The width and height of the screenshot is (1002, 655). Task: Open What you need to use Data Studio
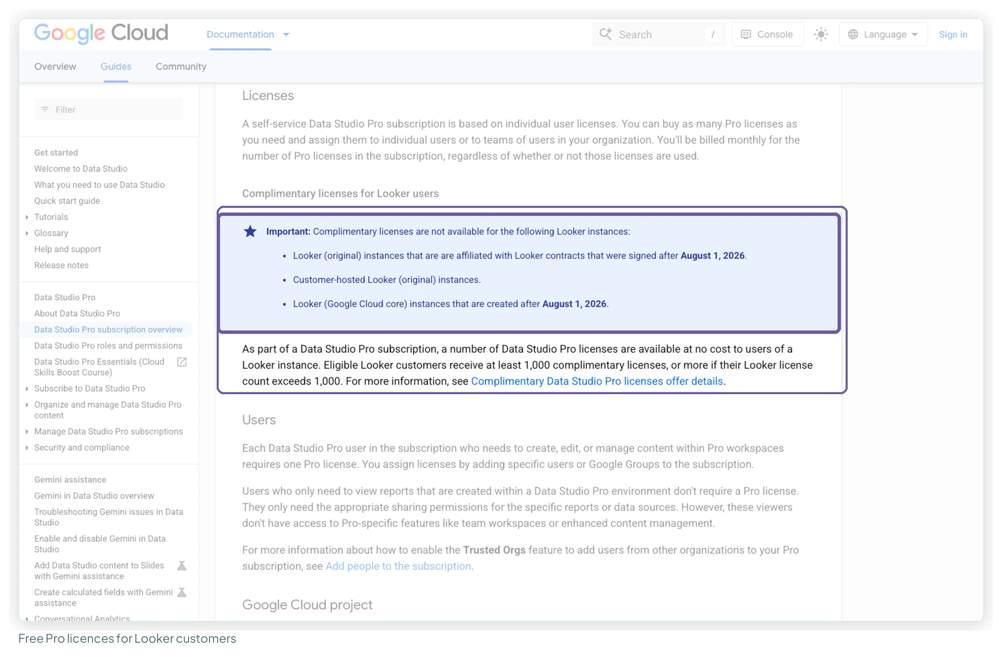click(x=99, y=185)
